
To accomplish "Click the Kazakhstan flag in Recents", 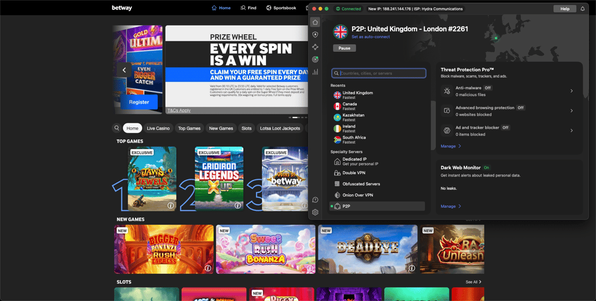I will (337, 118).
